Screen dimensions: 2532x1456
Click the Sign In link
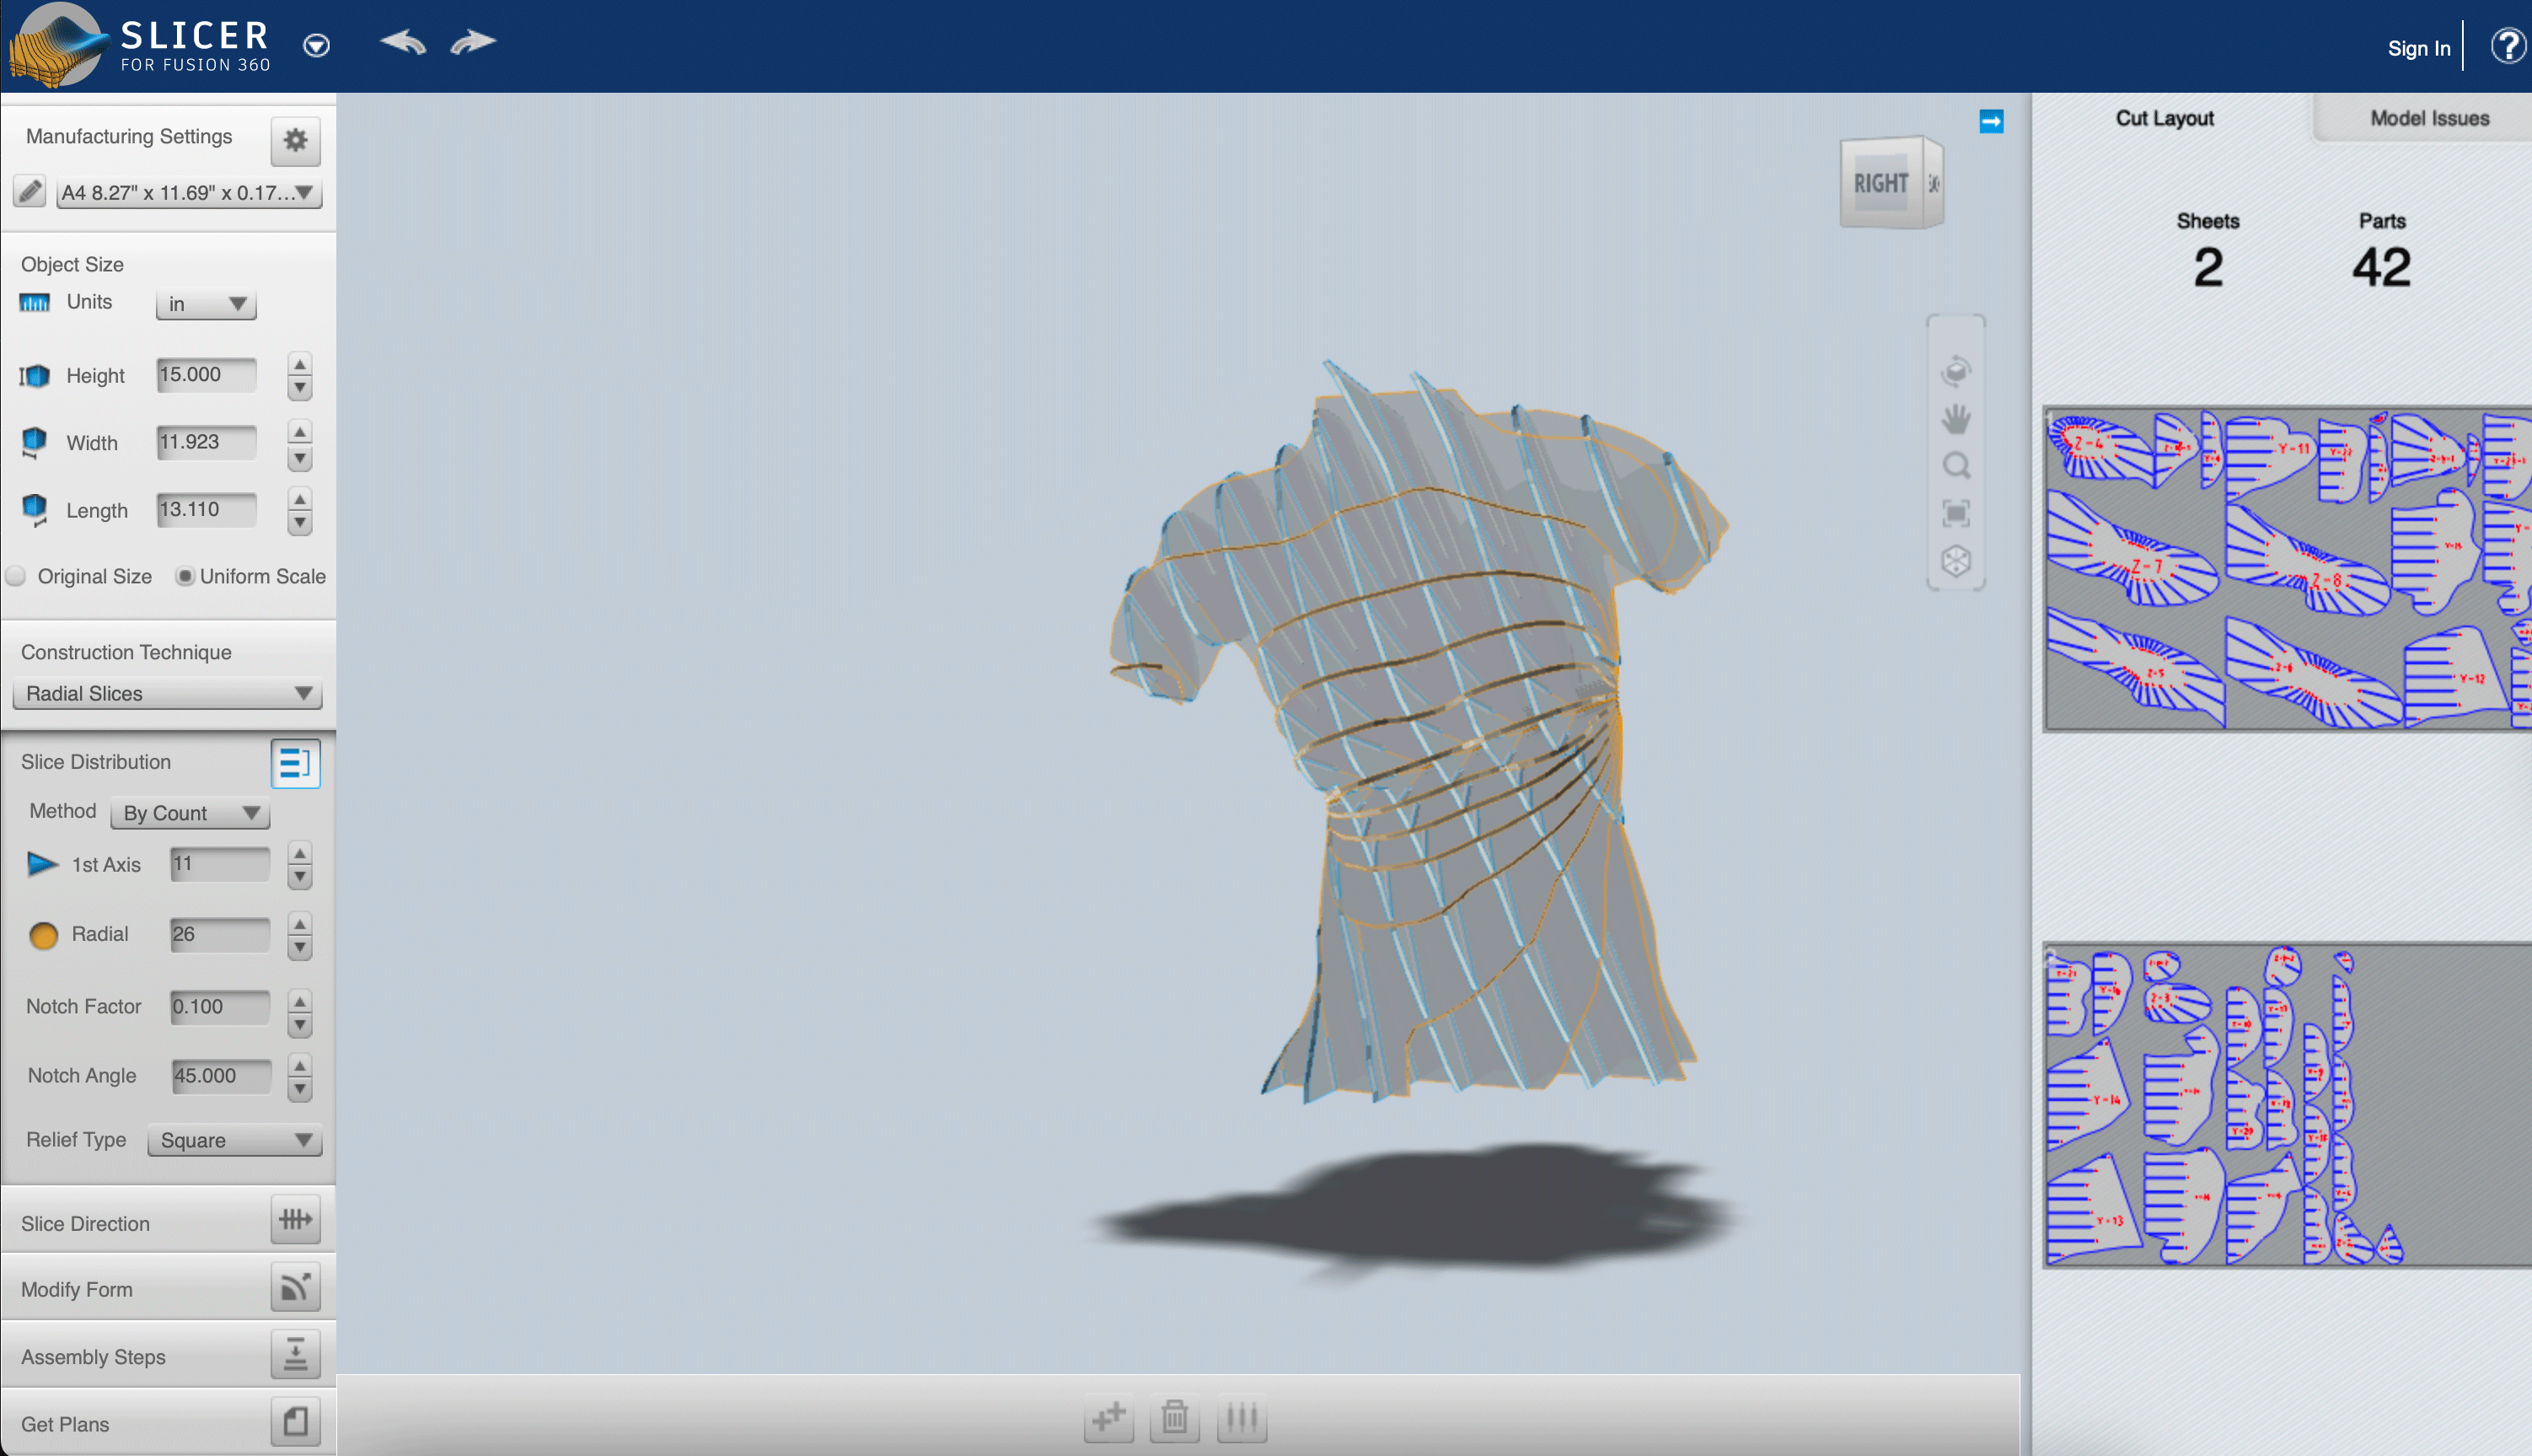(2418, 48)
